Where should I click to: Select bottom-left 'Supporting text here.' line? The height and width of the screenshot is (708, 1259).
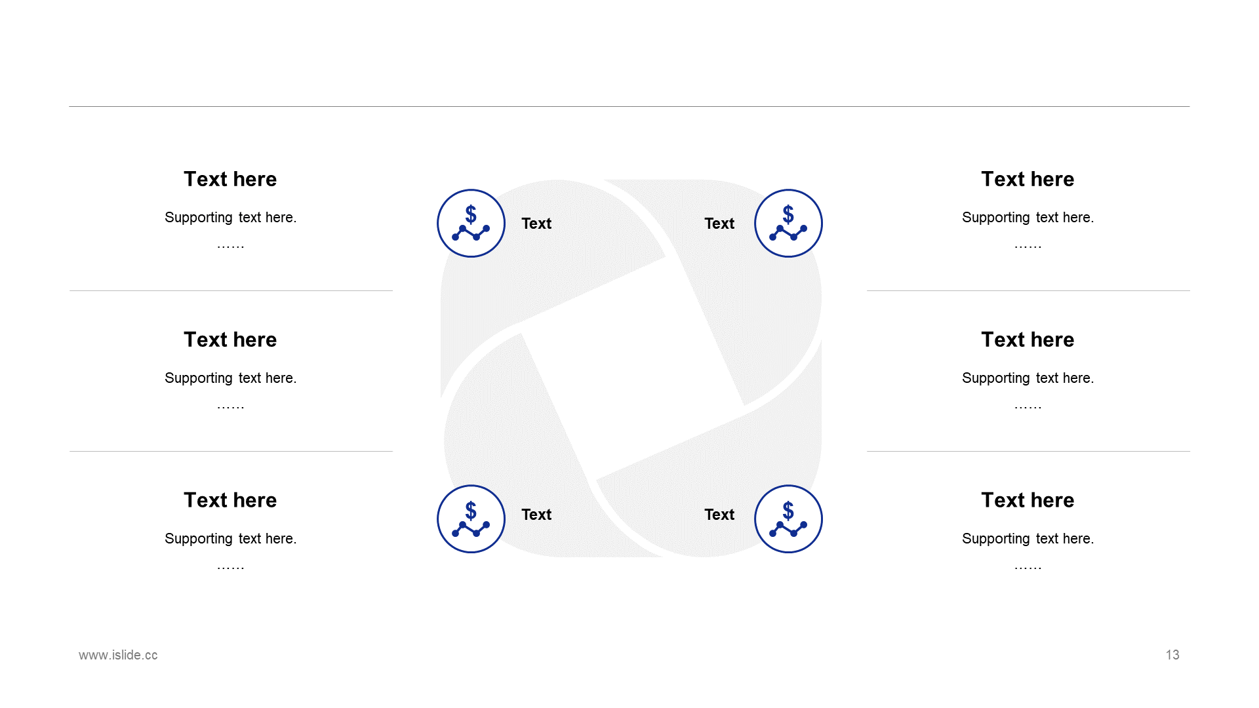tap(230, 539)
